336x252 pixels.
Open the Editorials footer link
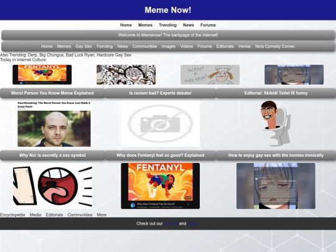[x=54, y=215]
